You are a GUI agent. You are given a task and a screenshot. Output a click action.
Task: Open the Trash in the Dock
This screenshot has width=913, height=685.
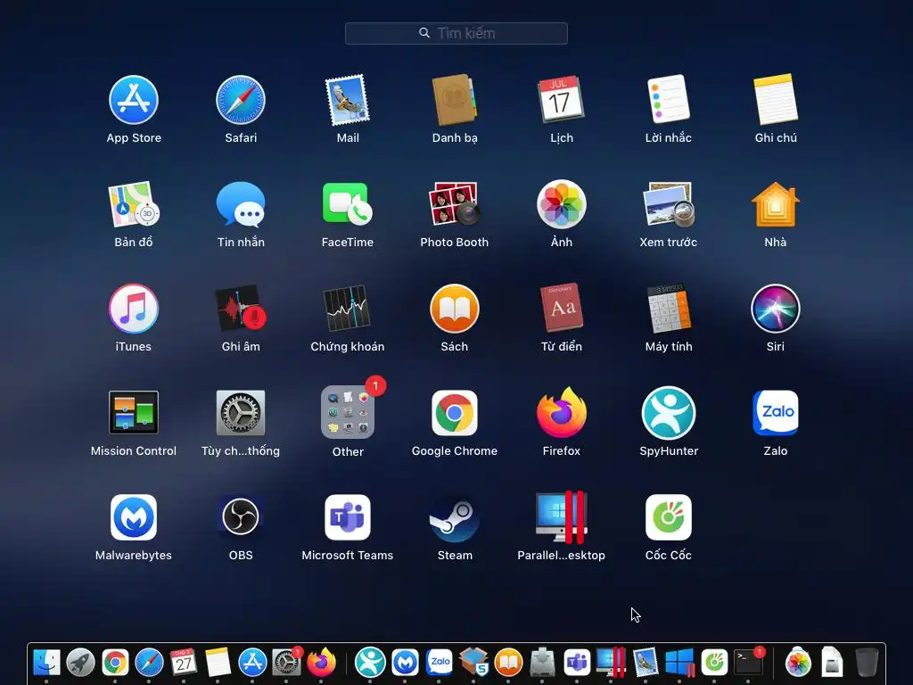[867, 663]
